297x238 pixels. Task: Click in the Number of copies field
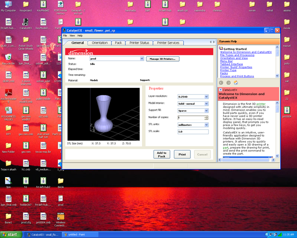coord(191,118)
